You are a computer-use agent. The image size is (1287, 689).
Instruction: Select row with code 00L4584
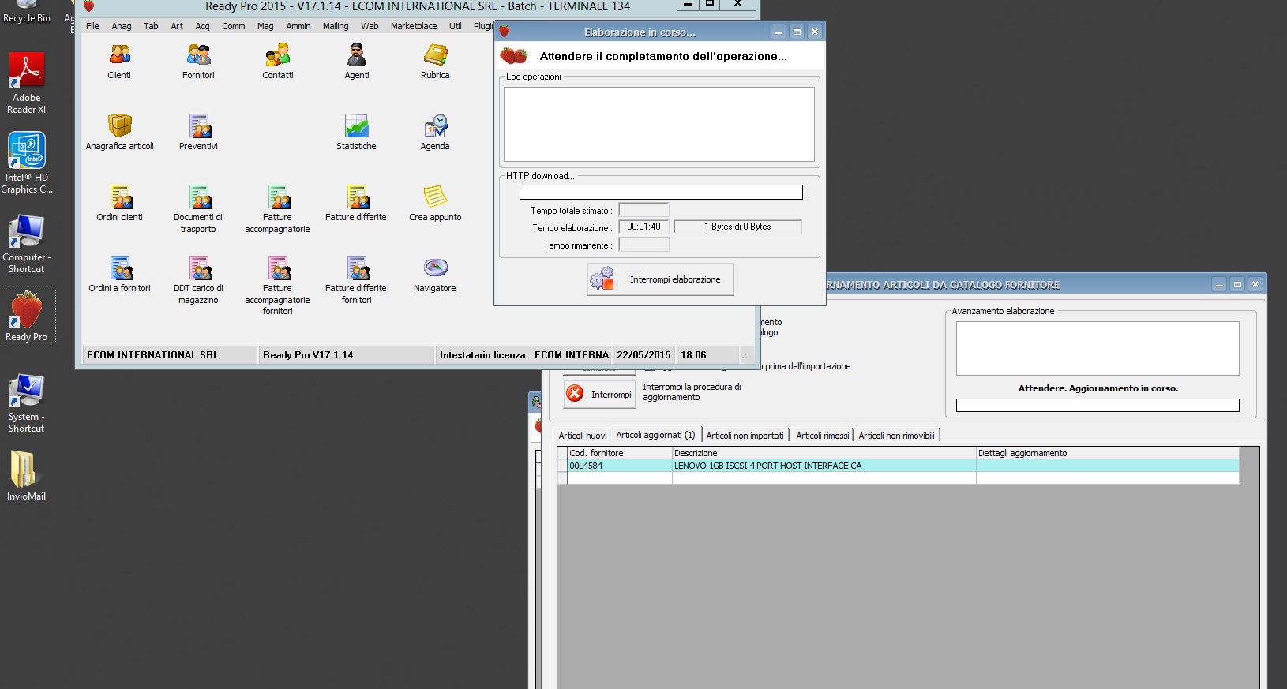898,466
